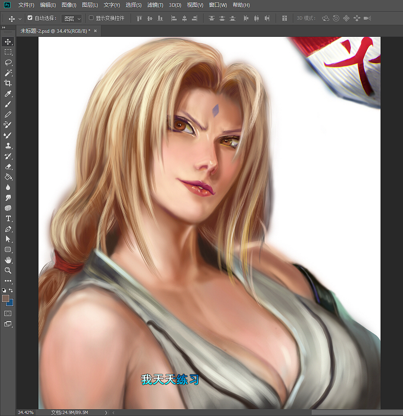Viewport: 403px width, 416px height.
Task: Enable the 显示变换控件 checkbox
Action: coord(91,18)
